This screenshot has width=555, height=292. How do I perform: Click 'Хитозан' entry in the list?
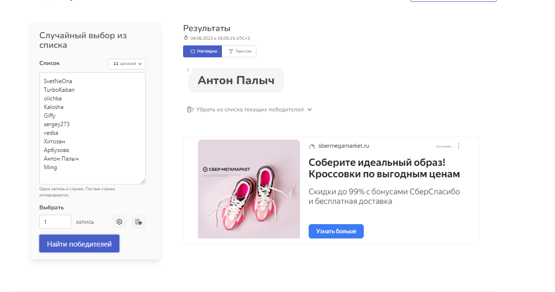pos(54,141)
